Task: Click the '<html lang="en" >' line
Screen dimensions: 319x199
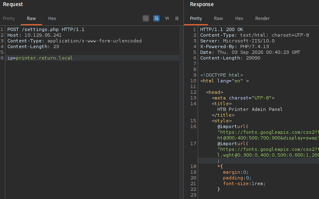Action: (x=224, y=81)
